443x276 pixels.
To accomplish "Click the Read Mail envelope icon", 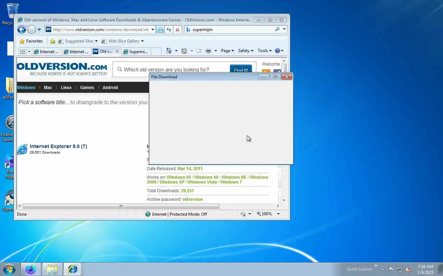I will click(199, 51).
